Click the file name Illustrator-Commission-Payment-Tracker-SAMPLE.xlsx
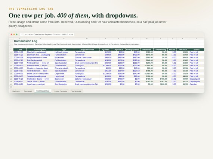The width and height of the screenshot is (213, 159). click(x=47, y=35)
